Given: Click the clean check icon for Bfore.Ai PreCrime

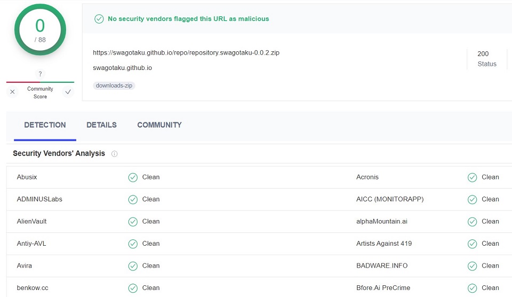Looking at the screenshot, I should 472,288.
